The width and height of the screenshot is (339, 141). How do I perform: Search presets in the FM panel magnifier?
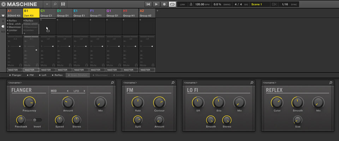tap(173, 83)
